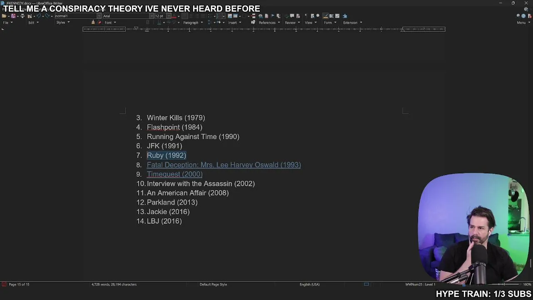This screenshot has height=300, width=533.
Task: Toggle Bold formatting button
Action: point(147,22)
